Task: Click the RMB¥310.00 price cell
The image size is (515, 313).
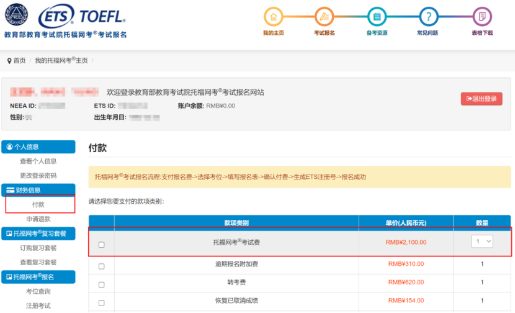Action: [406, 264]
